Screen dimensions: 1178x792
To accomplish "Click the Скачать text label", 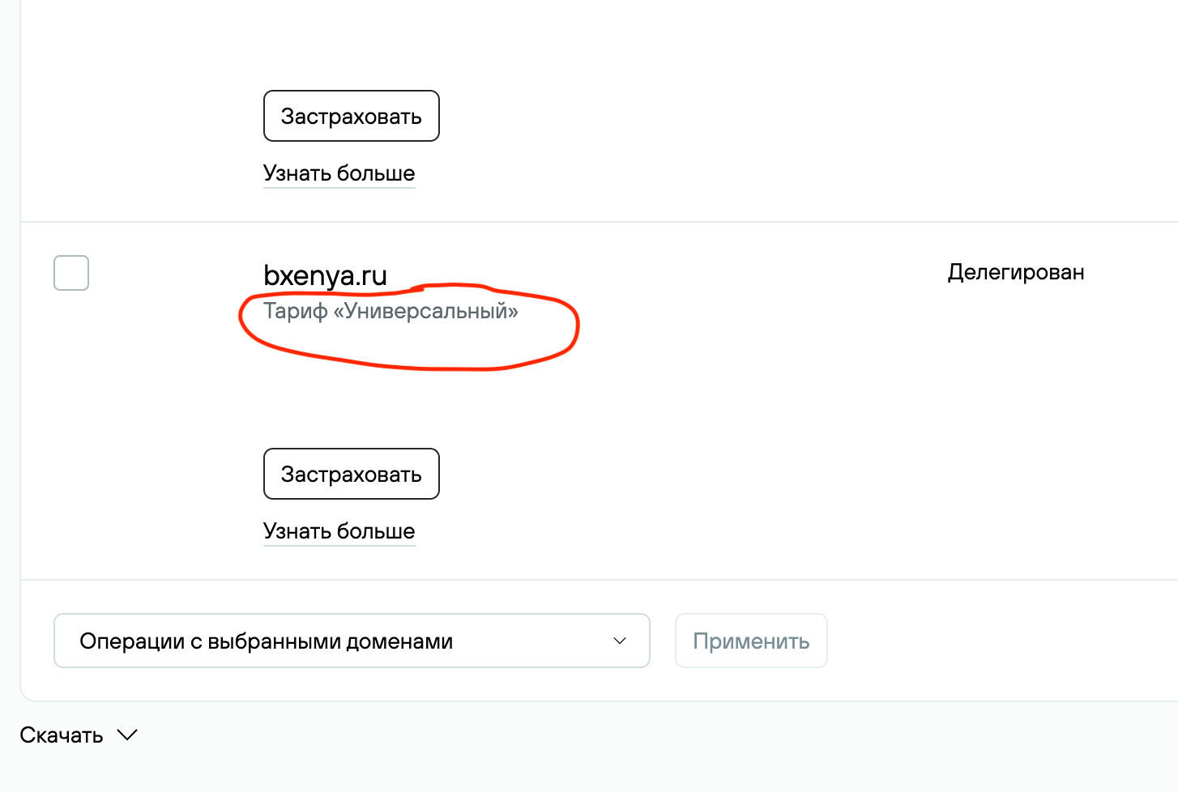I will 62,735.
